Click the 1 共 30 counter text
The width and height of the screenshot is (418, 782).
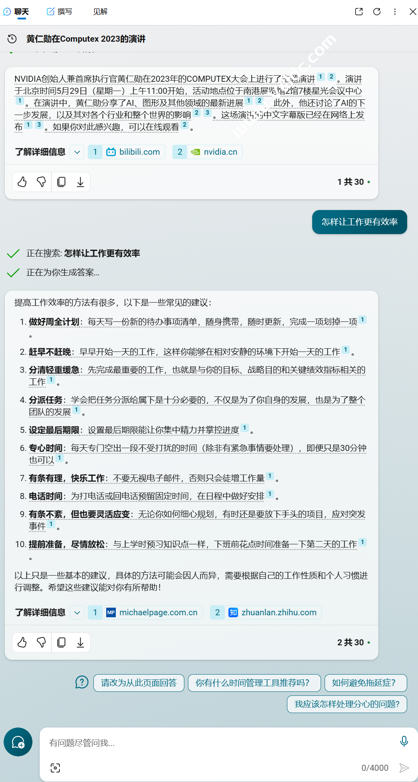pyautogui.click(x=351, y=182)
